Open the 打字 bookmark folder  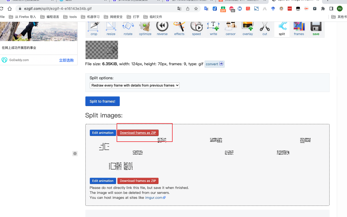coord(133,17)
